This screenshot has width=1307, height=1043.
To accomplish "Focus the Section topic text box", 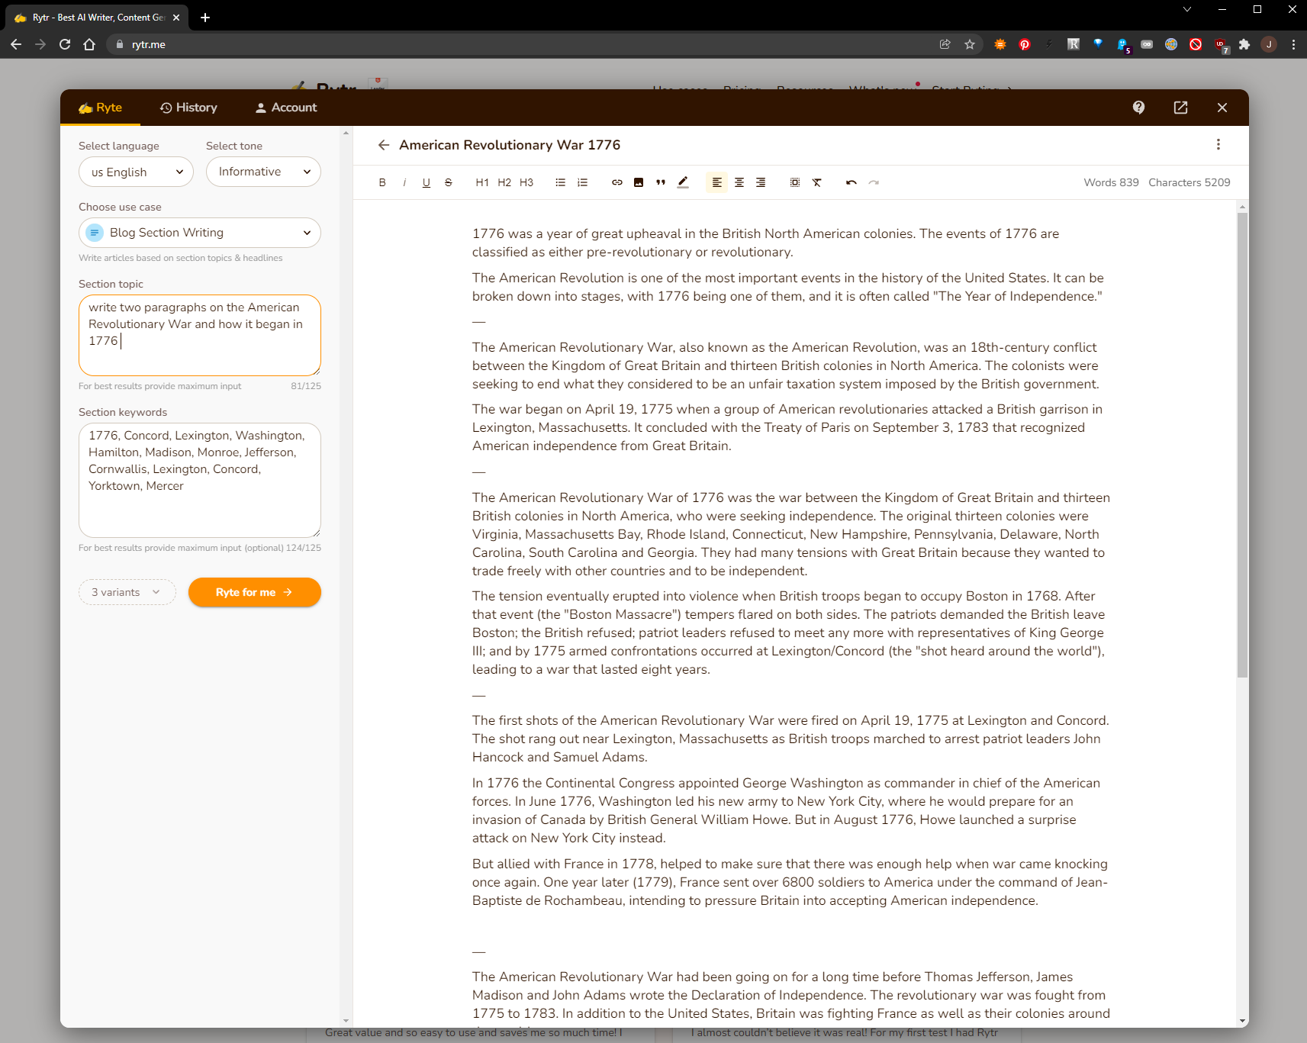I will pos(200,335).
